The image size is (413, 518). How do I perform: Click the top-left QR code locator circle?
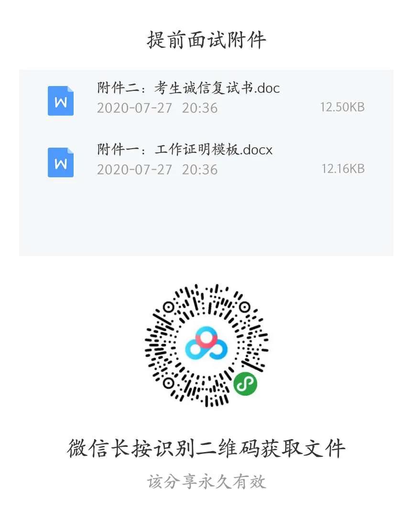click(169, 308)
